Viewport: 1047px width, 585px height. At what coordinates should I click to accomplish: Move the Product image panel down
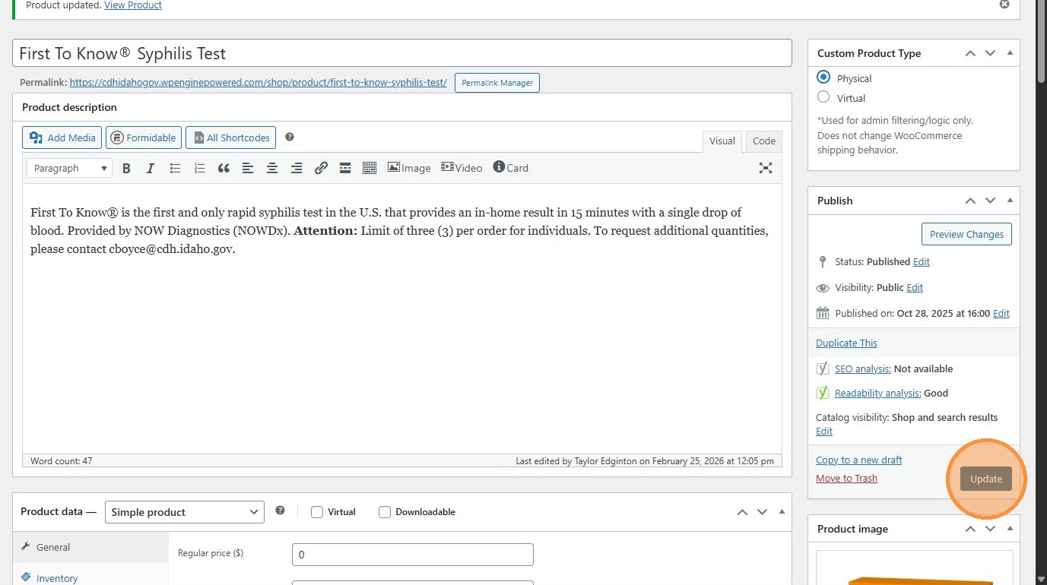(x=990, y=529)
